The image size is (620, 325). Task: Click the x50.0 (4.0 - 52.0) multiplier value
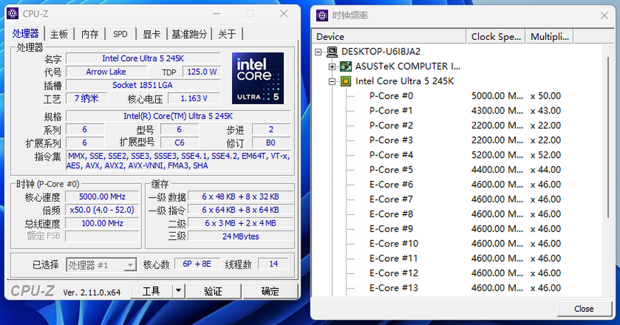[102, 210]
